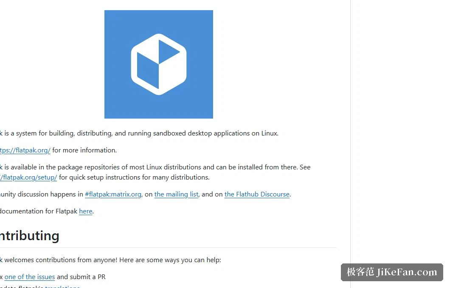This screenshot has width=450, height=288.
Task: Follow 'the mailing list' link
Action: (177, 194)
